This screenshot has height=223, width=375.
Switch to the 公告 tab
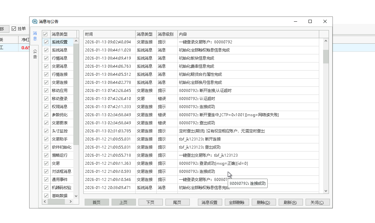click(35, 54)
